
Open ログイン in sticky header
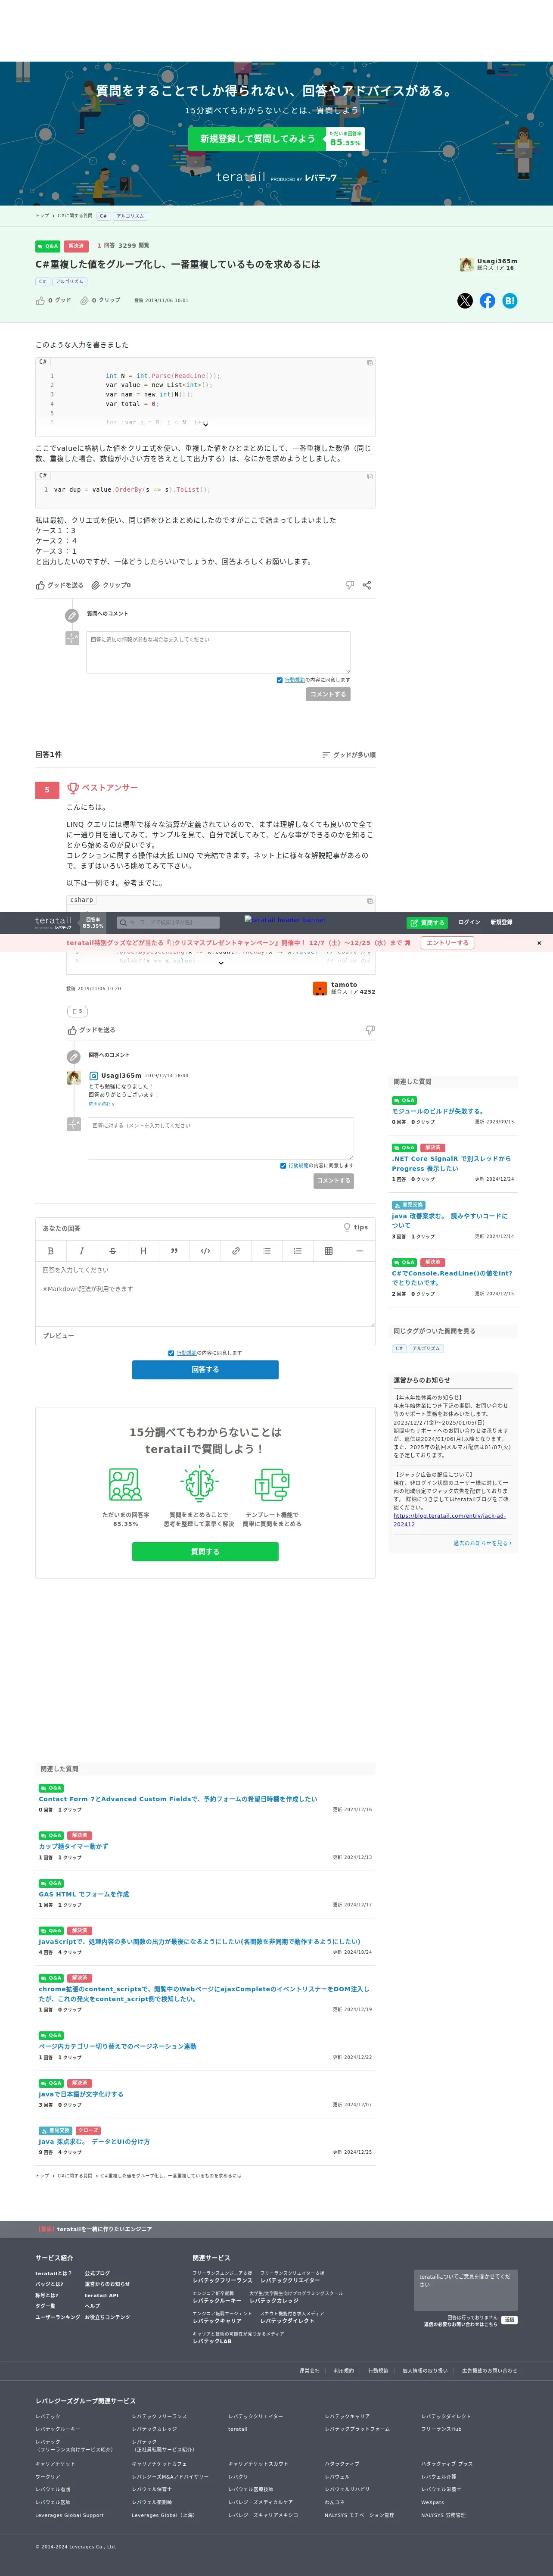pyautogui.click(x=469, y=923)
